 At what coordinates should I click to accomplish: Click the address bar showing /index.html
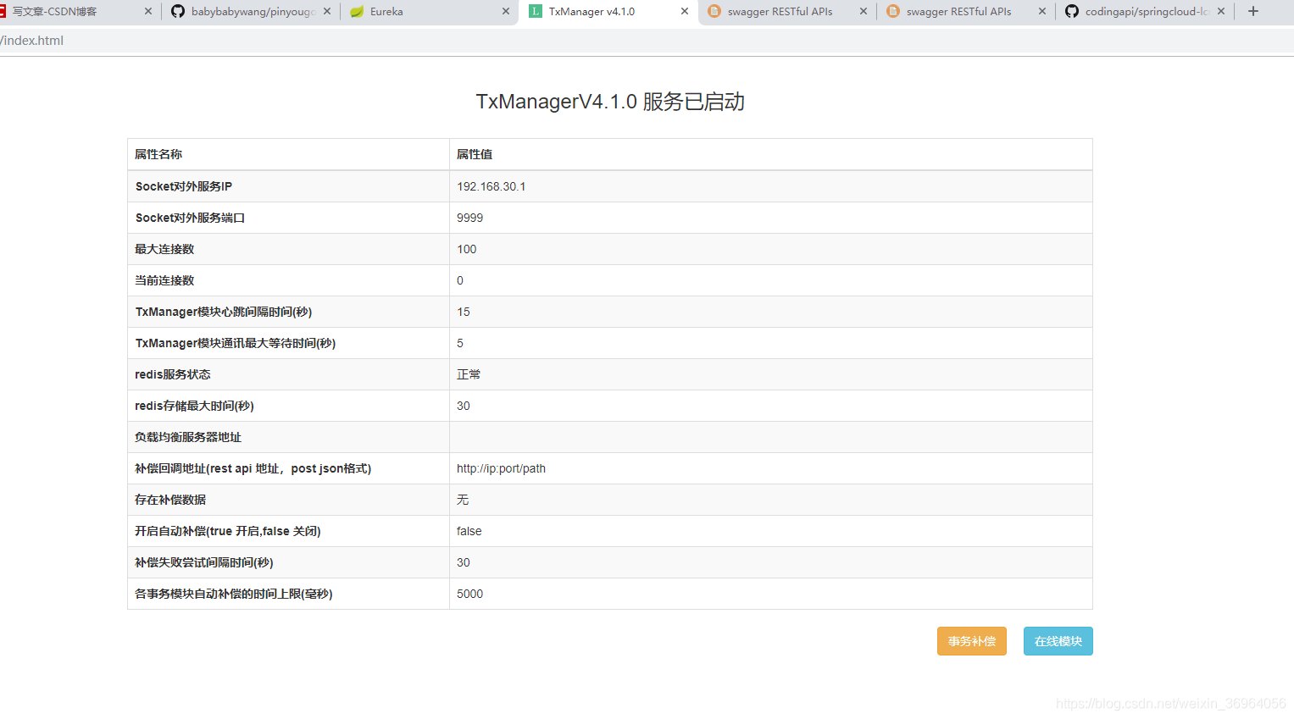pyautogui.click(x=647, y=41)
